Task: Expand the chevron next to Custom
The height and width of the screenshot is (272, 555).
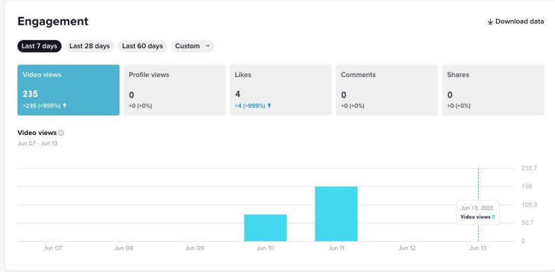Action: click(x=207, y=46)
